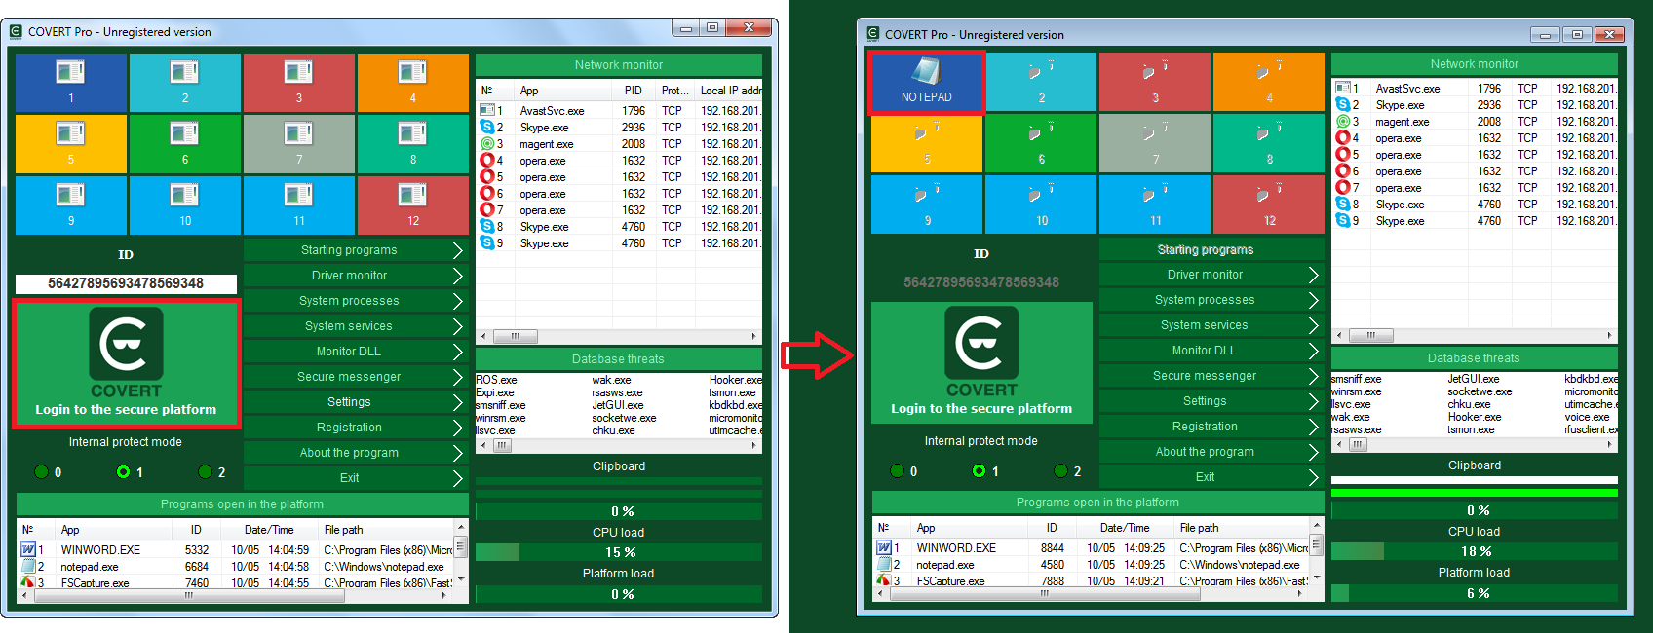Select the WINWORD.EXE Word icon in left programs list
The width and height of the screenshot is (1653, 633).
(28, 550)
